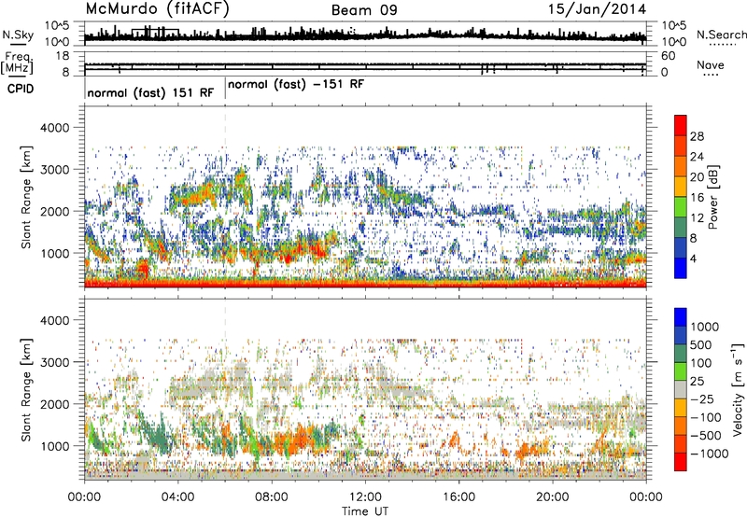The image size is (747, 517).
Task: Click the '-1000' velocity colorbar value
Action: pos(710,454)
